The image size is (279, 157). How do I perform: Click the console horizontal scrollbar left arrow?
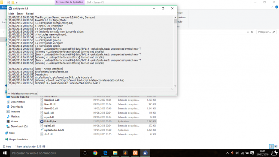pyautogui.click(x=9, y=89)
